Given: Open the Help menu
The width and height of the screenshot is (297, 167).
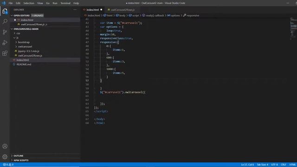Looking at the screenshot, I should click(x=76, y=3).
